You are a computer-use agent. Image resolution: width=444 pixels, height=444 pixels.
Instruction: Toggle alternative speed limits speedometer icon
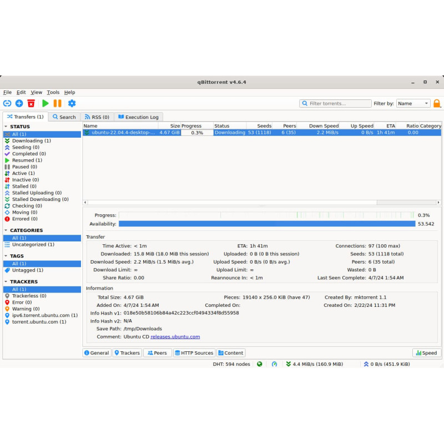click(x=274, y=364)
